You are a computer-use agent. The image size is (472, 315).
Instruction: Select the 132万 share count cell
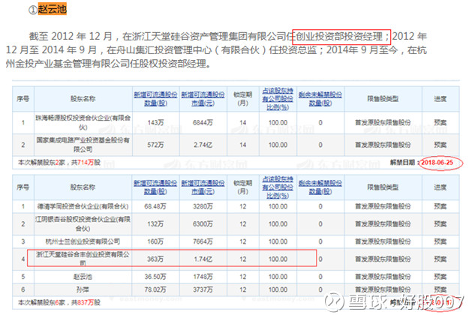point(155,223)
